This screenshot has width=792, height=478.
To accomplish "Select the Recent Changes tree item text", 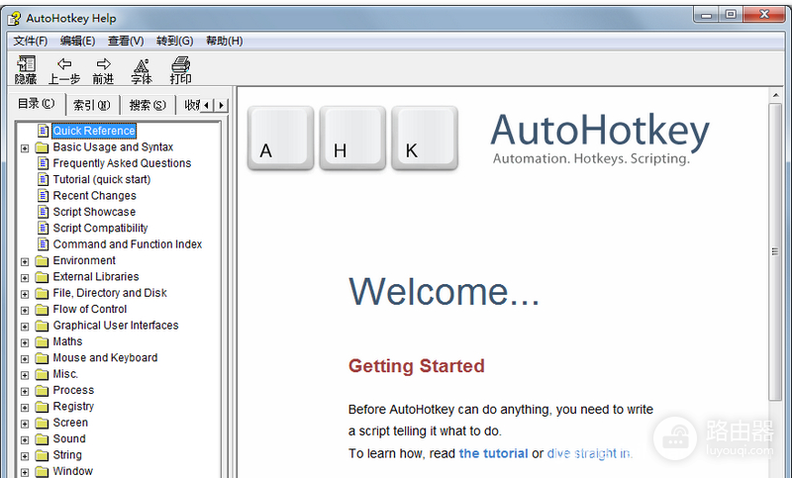I will click(x=94, y=195).
